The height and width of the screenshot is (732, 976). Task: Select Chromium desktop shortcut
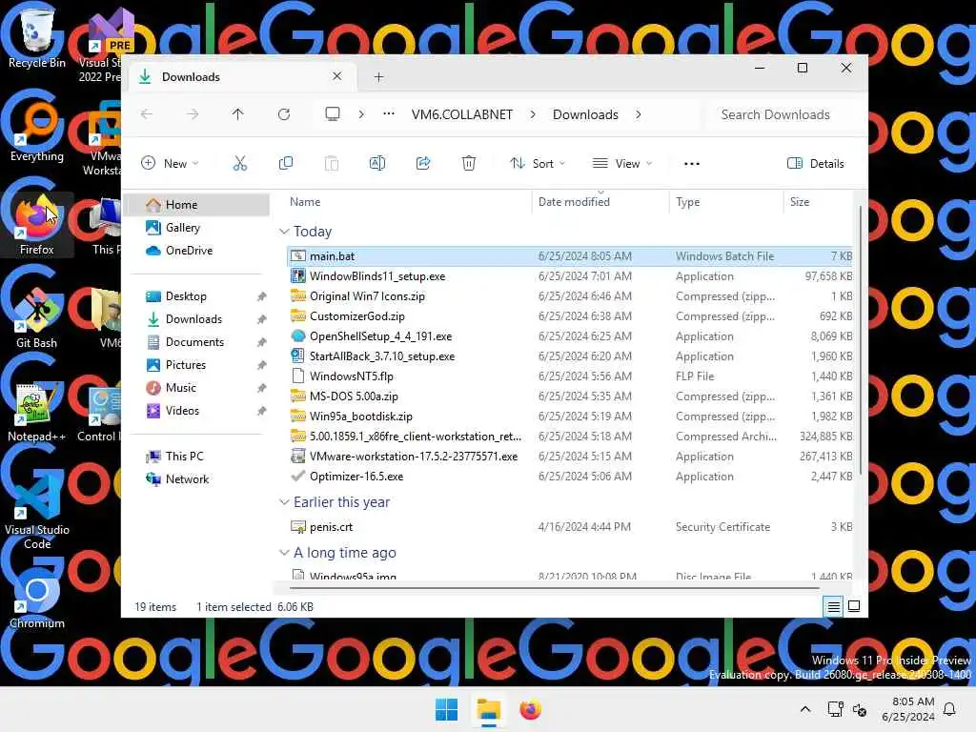37,599
